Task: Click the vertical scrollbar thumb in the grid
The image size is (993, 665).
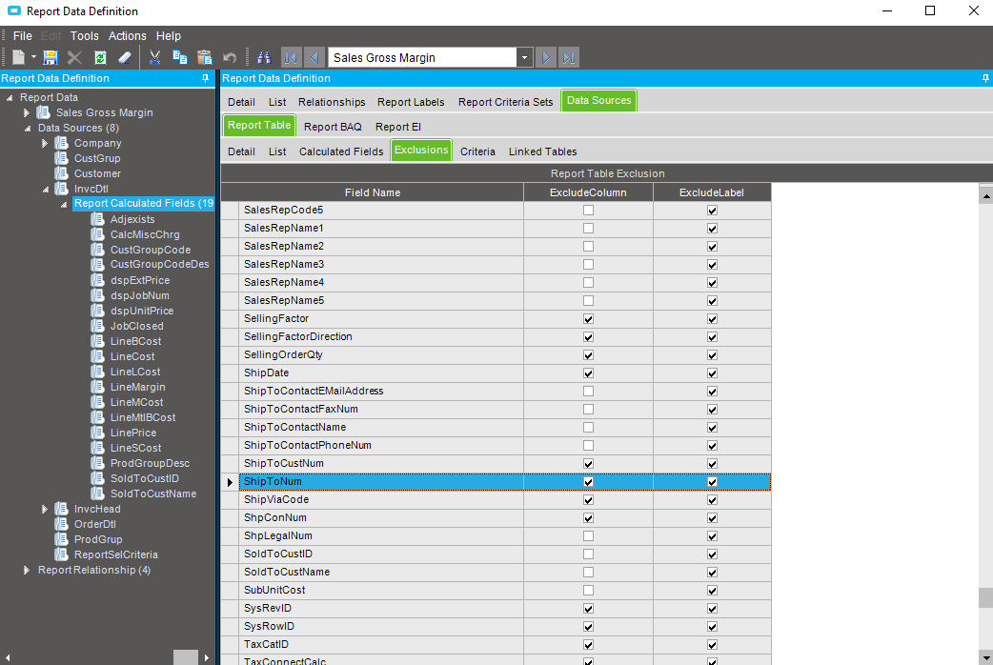Action: (x=984, y=597)
